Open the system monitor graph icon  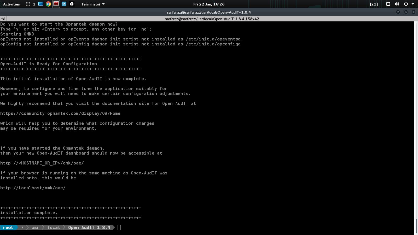pyautogui.click(x=64, y=4)
